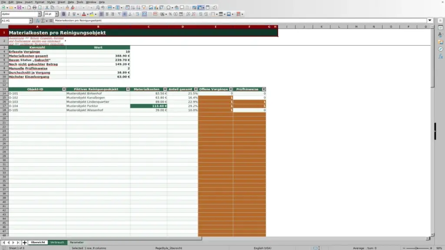Open the sidebar Styles panel icon
This screenshot has width=445, height=250.
pyautogui.click(x=441, y=35)
